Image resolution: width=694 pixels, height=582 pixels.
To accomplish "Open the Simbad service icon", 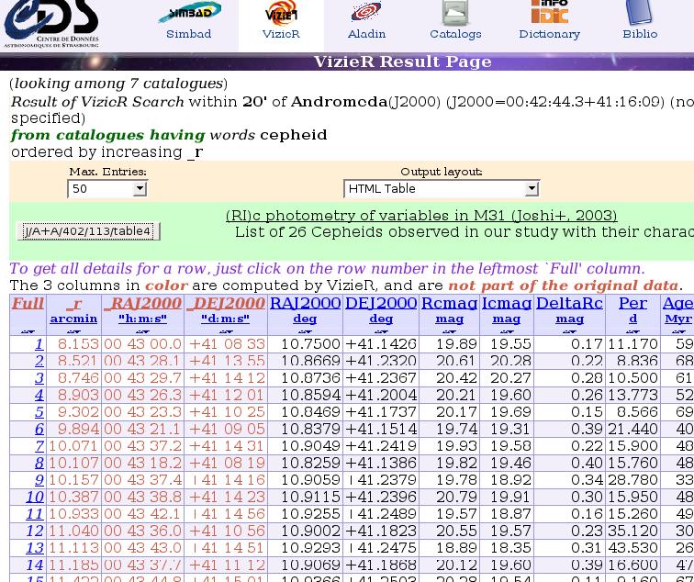I will [x=189, y=13].
